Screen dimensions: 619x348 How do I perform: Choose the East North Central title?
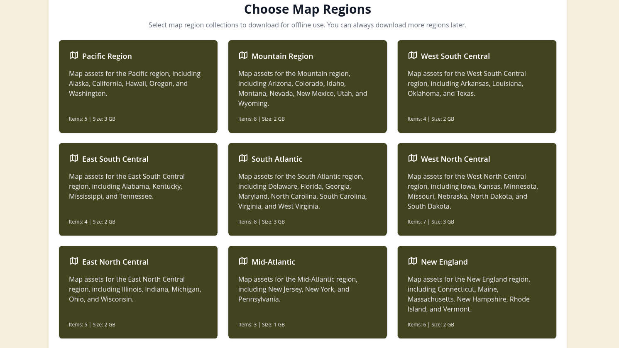pos(115,262)
